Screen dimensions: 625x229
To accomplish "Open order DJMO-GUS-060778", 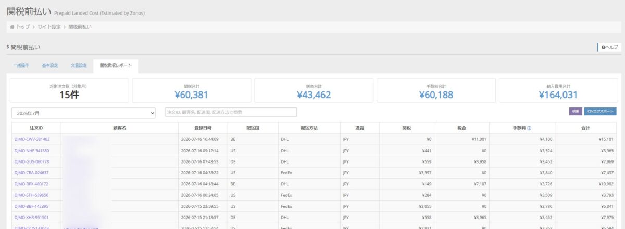I will [32, 161].
